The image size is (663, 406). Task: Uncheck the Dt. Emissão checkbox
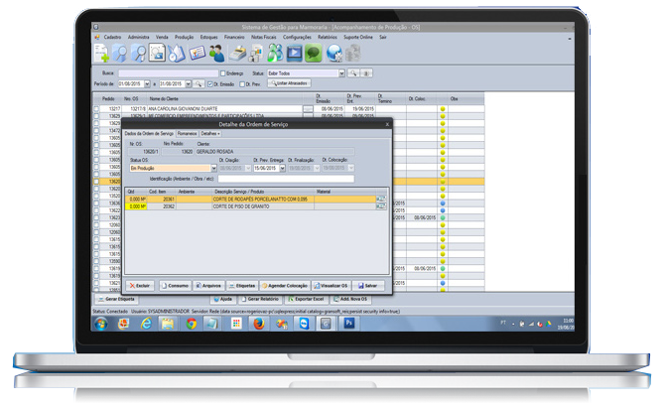coord(211,83)
